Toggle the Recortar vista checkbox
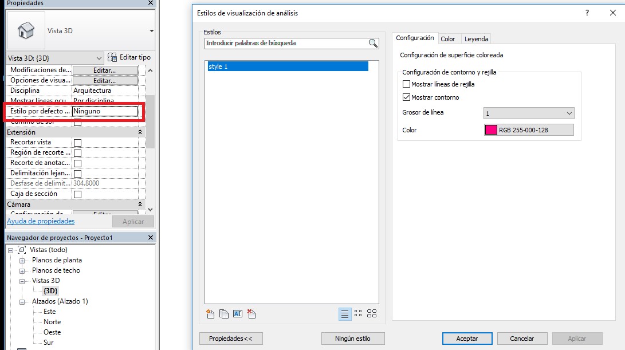625x350 pixels. click(77, 143)
